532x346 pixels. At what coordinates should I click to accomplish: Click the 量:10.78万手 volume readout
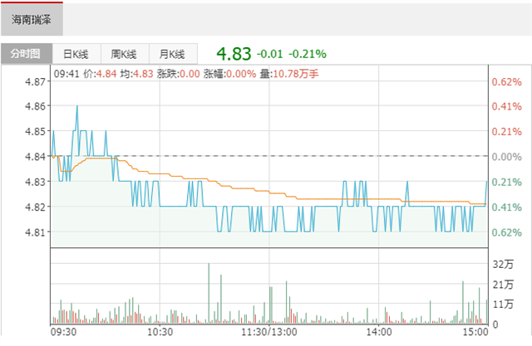[x=289, y=74]
